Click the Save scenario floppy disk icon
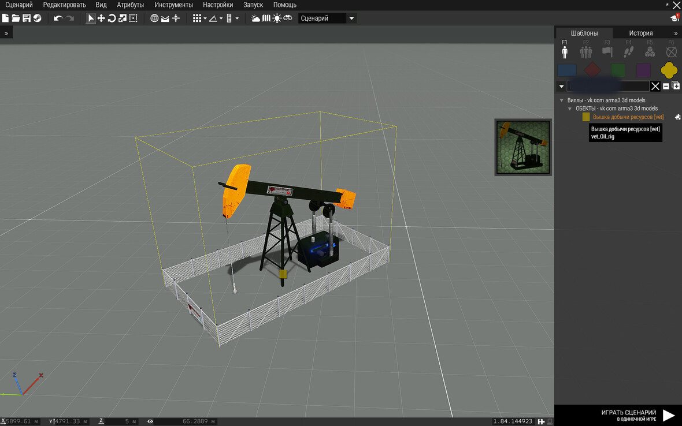Image resolution: width=682 pixels, height=426 pixels. tap(27, 18)
